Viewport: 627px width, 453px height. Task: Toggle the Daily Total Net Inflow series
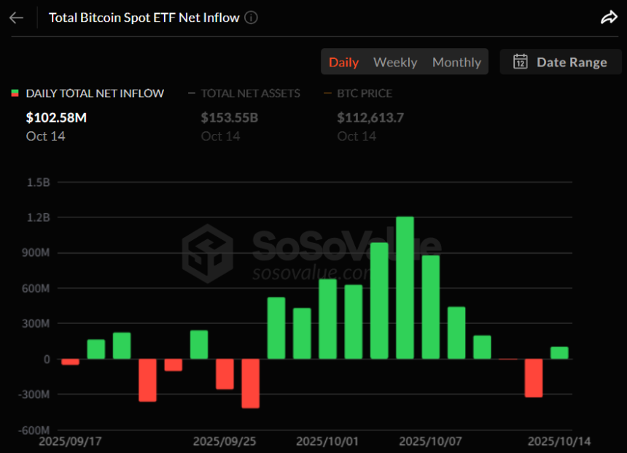[95, 93]
